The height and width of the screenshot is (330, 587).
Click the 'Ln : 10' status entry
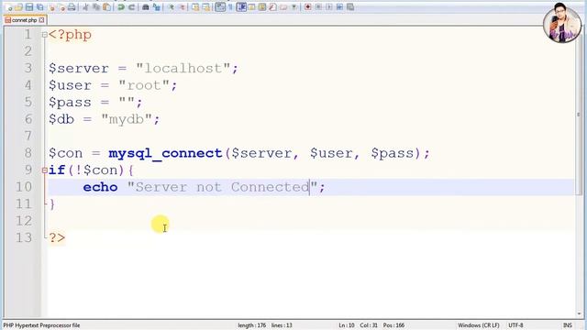pos(347,325)
